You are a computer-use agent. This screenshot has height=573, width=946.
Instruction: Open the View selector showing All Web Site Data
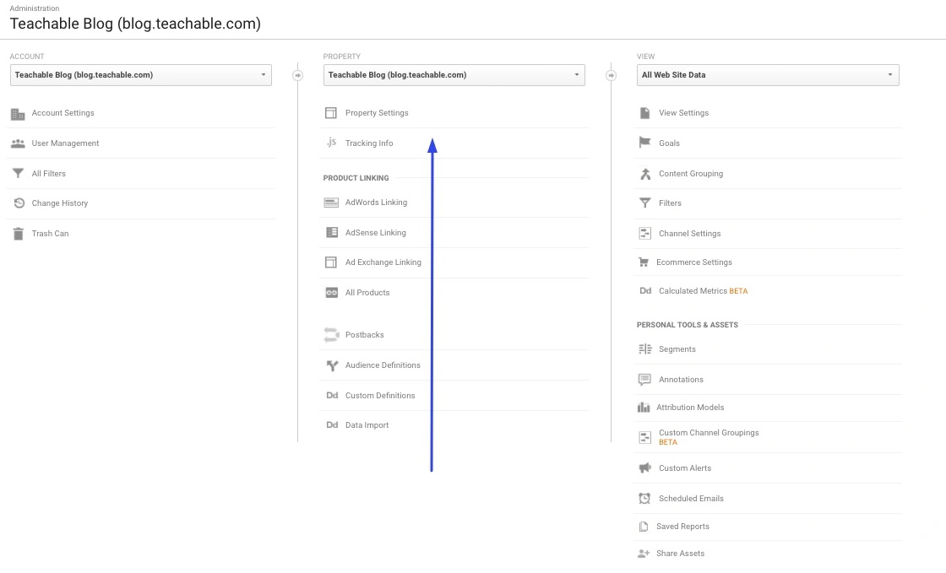point(767,74)
